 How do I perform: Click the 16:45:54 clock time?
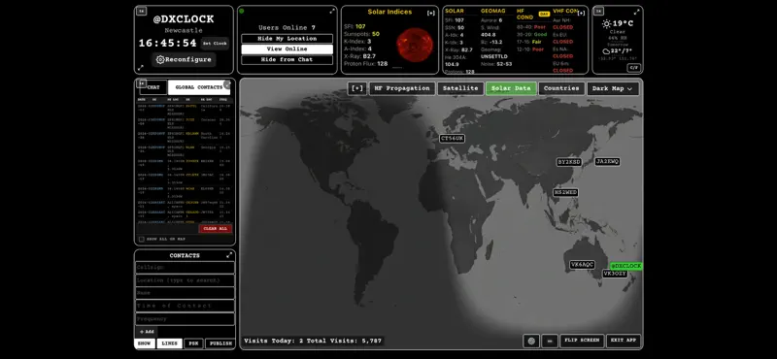pyautogui.click(x=167, y=44)
